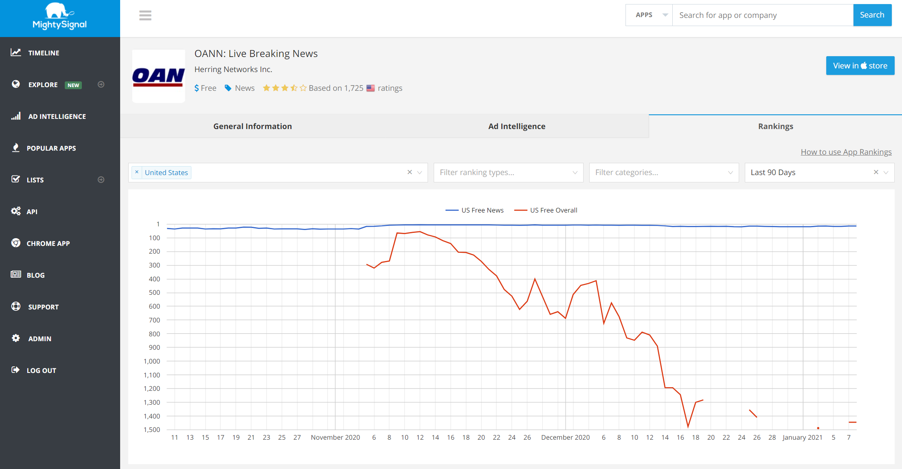Click red line peak near November 12
The image size is (902, 469).
[420, 232]
